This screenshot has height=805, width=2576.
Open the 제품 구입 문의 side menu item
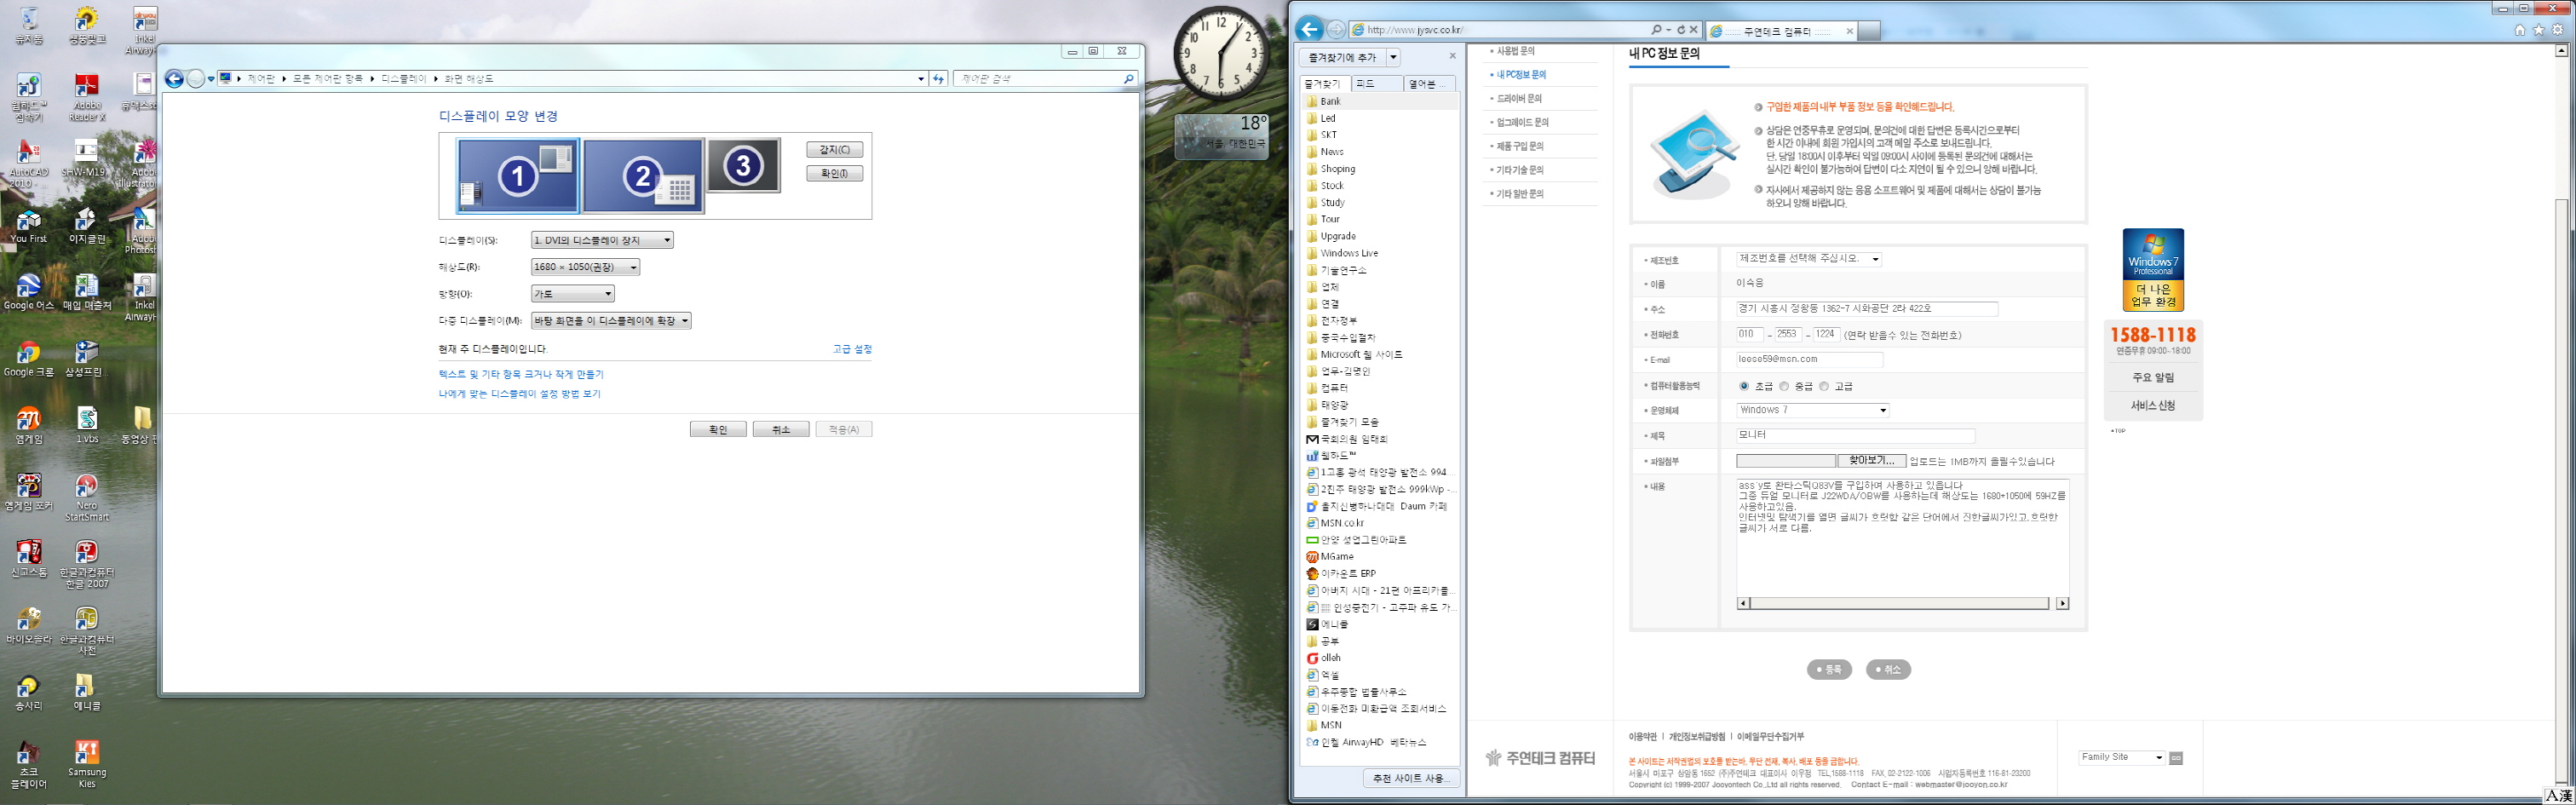1520,146
